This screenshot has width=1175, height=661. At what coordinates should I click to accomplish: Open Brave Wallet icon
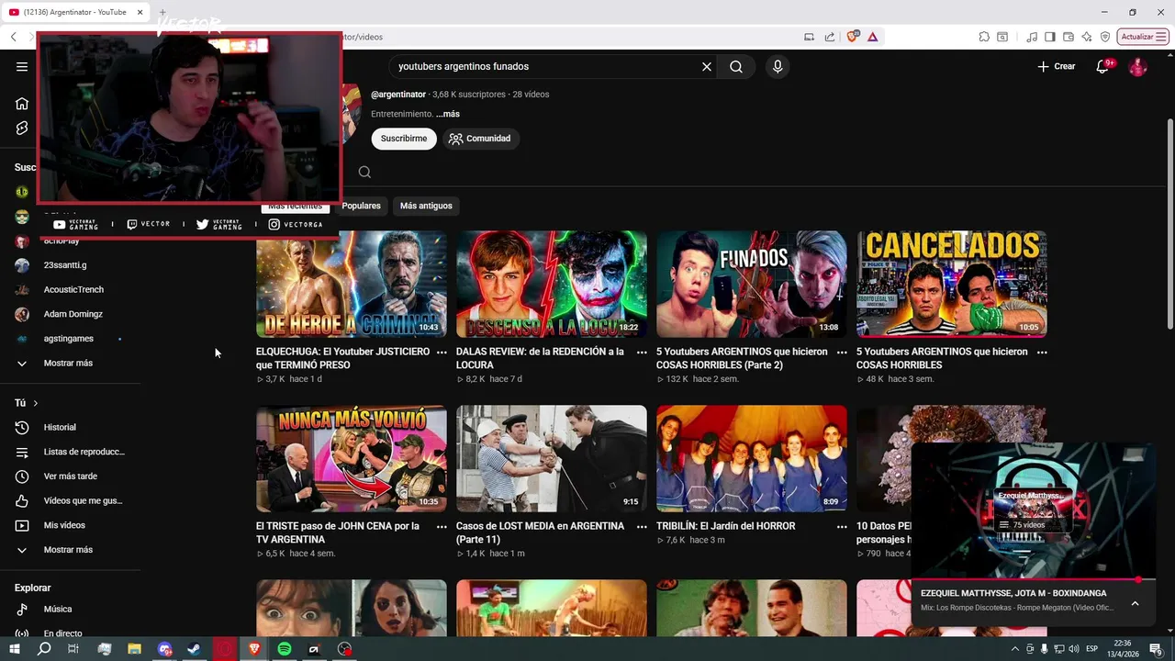[1069, 37]
